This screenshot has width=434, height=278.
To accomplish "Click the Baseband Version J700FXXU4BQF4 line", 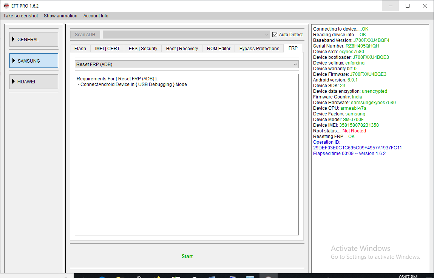I will tap(351, 40).
